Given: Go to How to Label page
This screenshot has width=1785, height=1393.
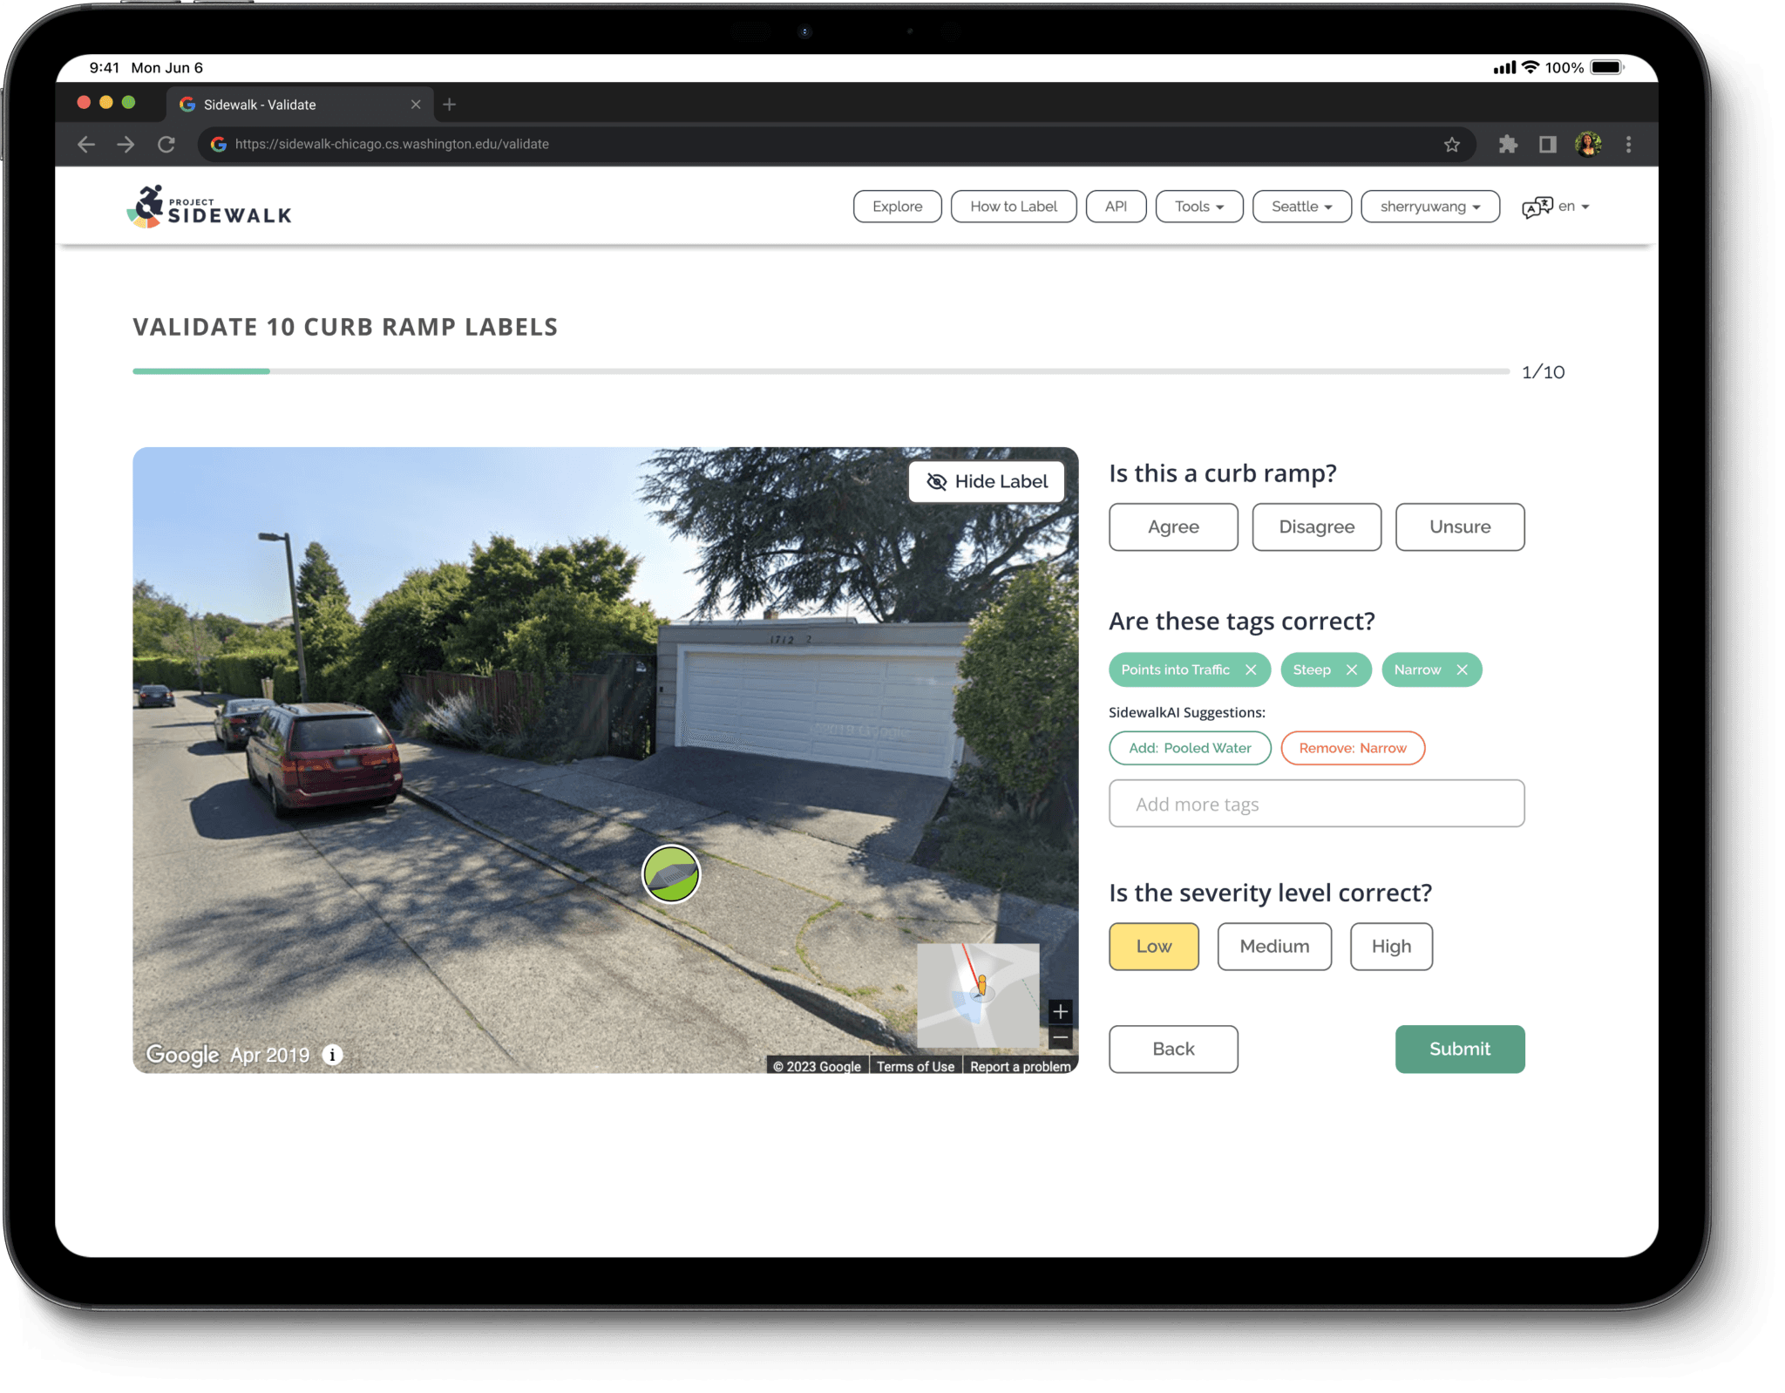Looking at the screenshot, I should [1013, 207].
